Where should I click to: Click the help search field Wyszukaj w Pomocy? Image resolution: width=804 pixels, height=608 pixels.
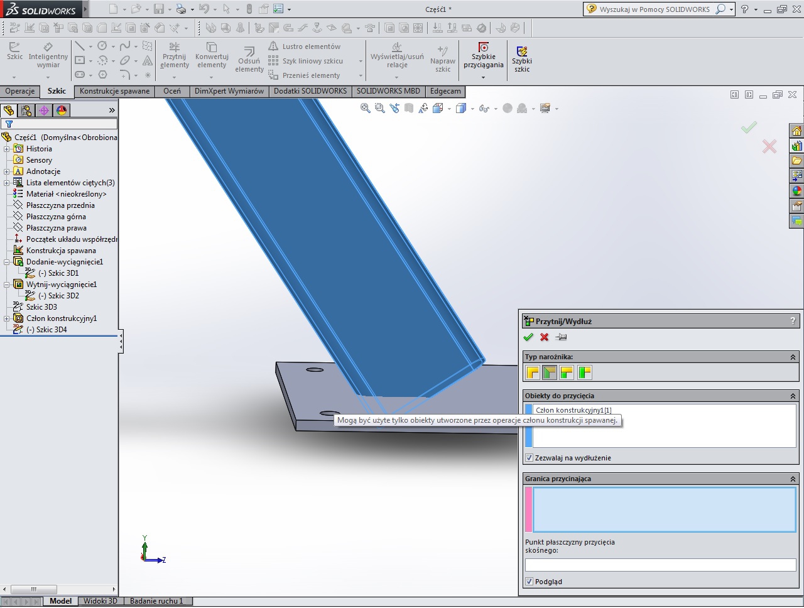[x=656, y=9]
